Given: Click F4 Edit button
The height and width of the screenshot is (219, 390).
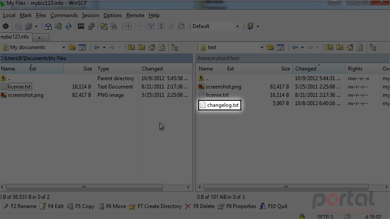Looking at the screenshot, I should (51, 206).
